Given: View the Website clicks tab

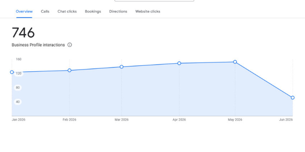Looking at the screenshot, I should (148, 11).
